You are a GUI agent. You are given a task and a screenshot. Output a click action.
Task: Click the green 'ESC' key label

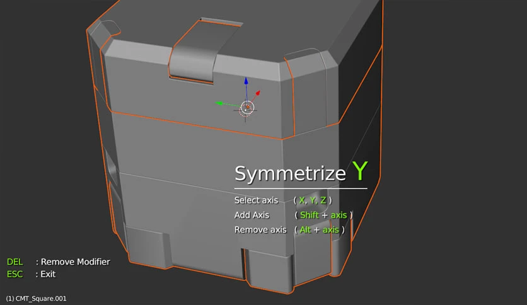tap(14, 274)
